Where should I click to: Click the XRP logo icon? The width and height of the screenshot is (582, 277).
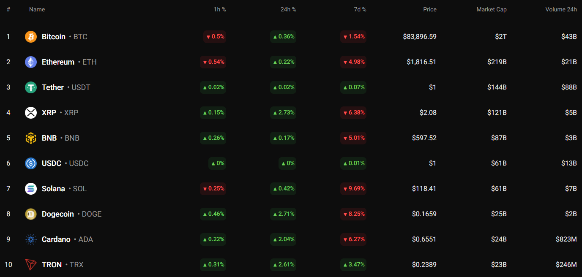tap(31, 113)
